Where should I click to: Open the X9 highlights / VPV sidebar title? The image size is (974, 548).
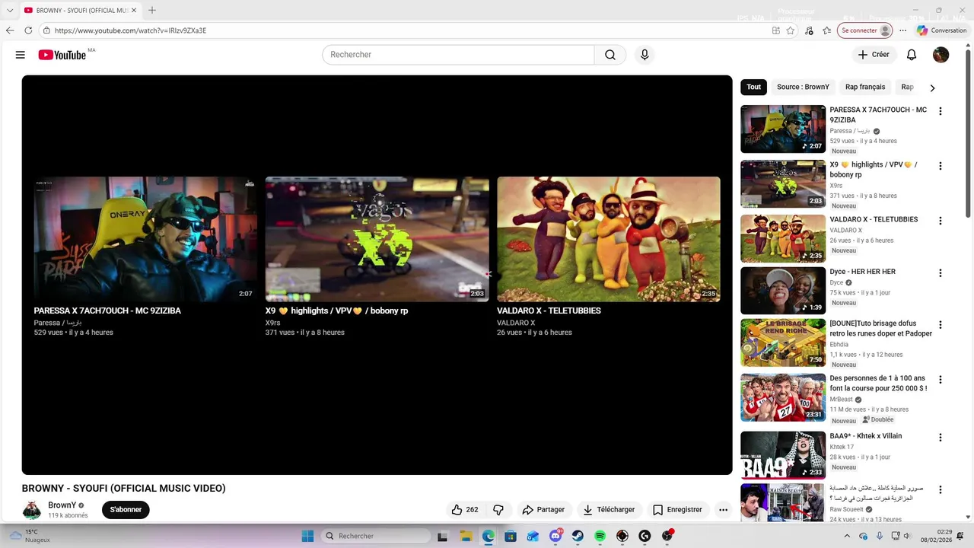point(873,170)
